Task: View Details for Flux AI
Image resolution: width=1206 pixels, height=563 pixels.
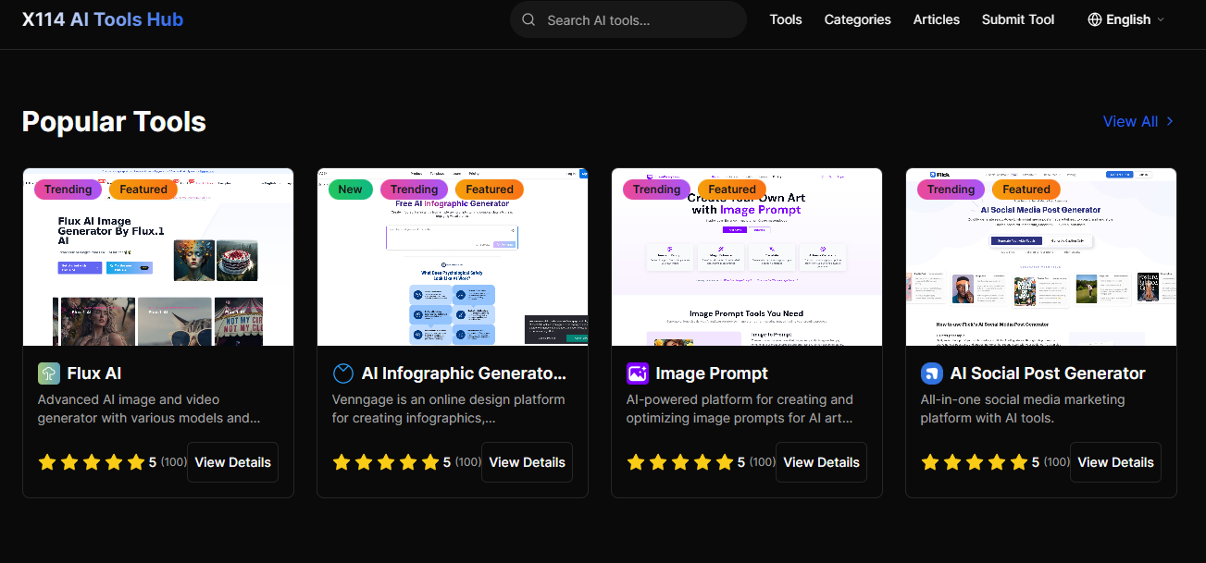Action: coord(233,462)
